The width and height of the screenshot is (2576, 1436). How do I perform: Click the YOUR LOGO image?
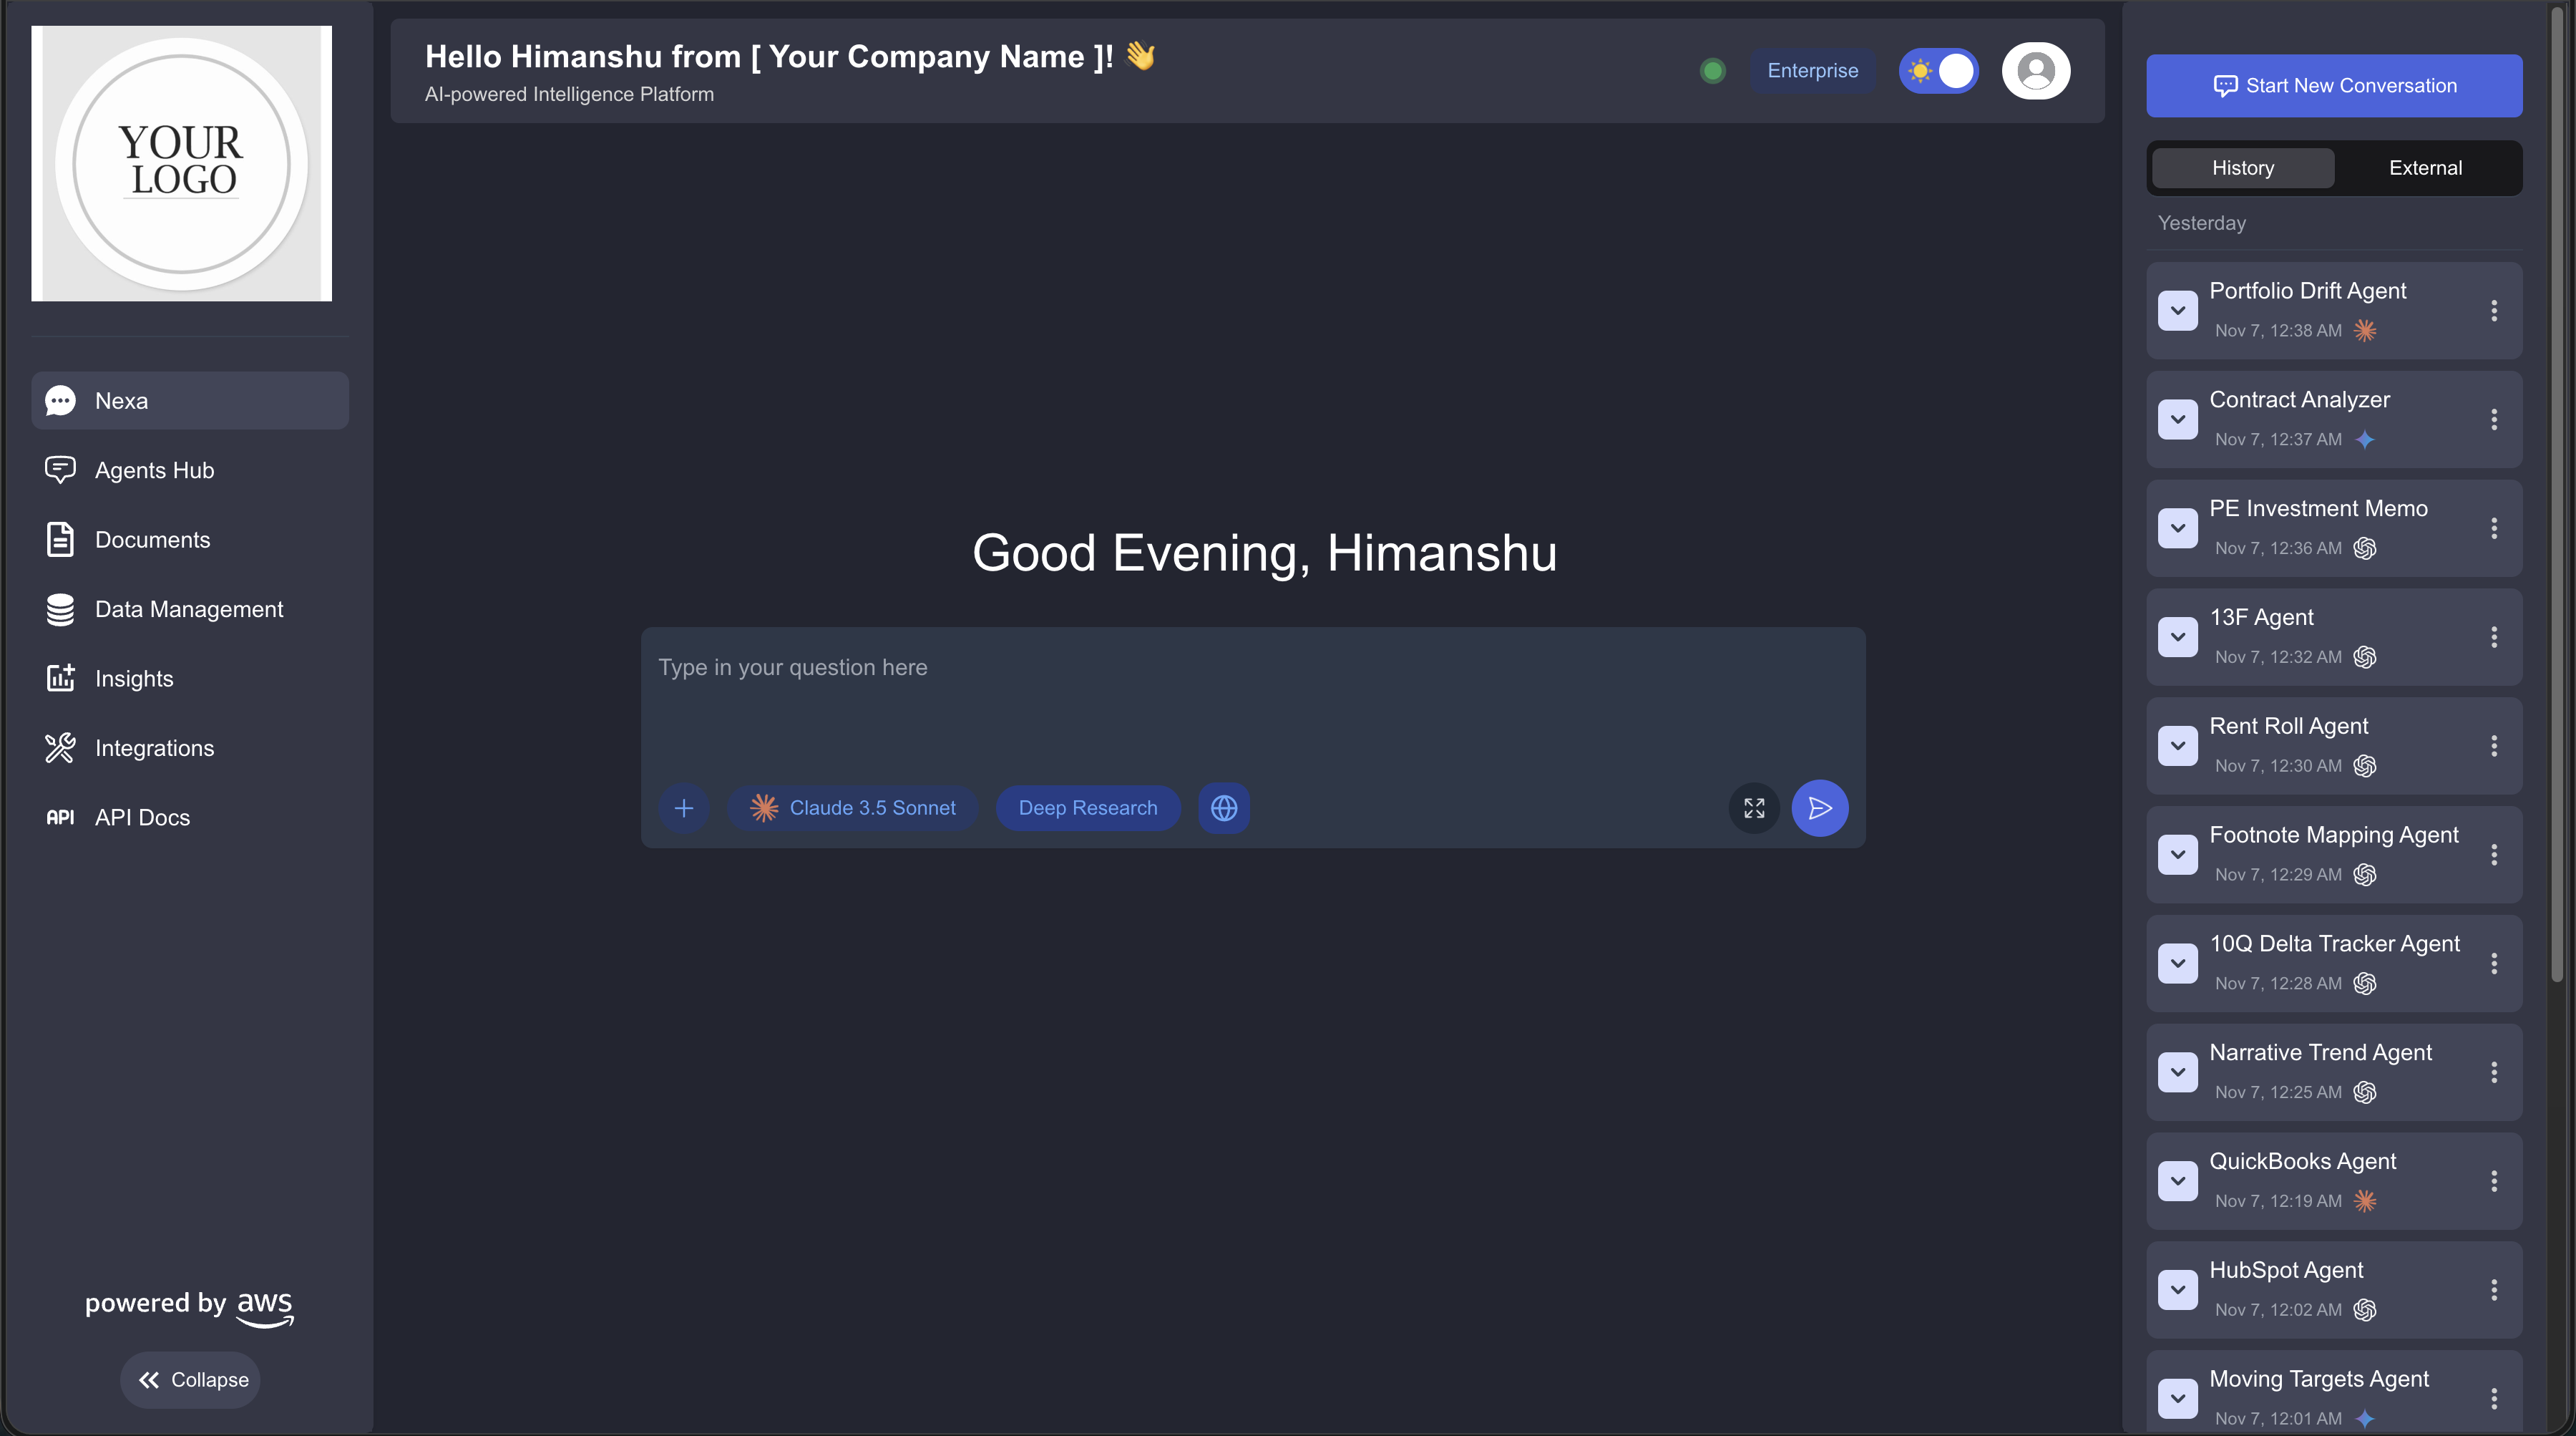181,163
